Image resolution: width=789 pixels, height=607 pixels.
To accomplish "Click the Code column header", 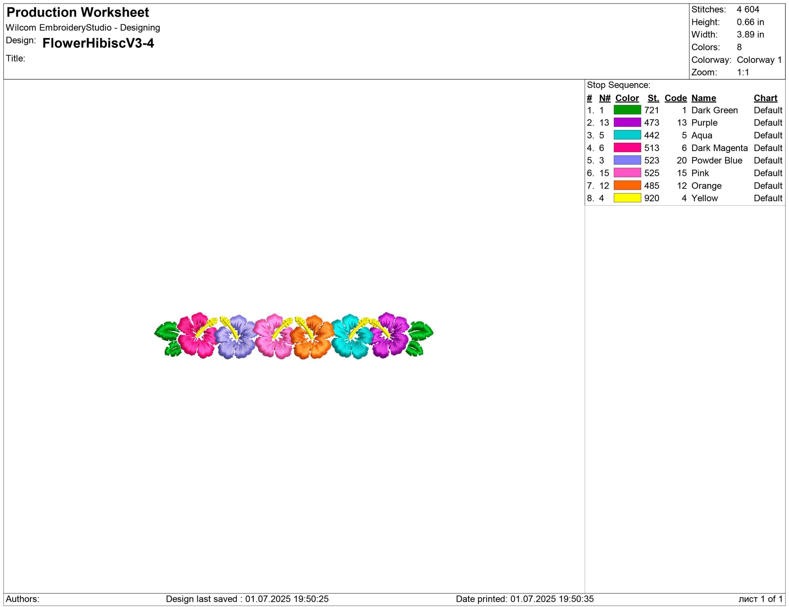I will tap(675, 98).
